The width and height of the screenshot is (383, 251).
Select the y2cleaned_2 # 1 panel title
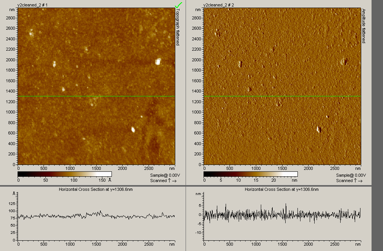[32, 5]
